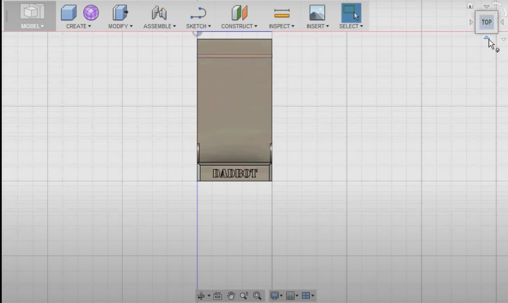Select the TOP face of the ViewCube
Screen dimensions: 508x303
coord(486,22)
